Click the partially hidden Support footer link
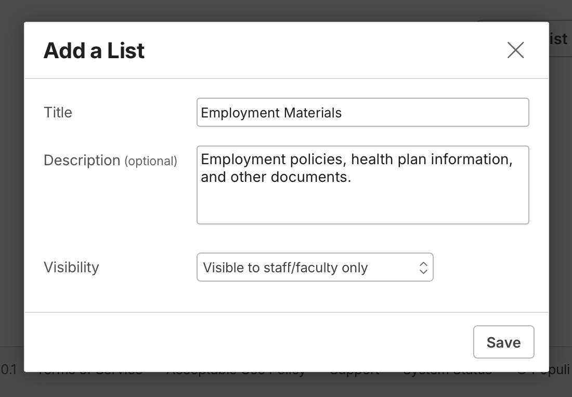Screen dimensions: 572x397 point(354,373)
